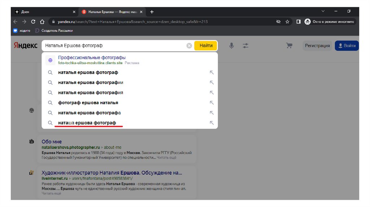Click the yellow Найти button
This screenshot has width=370, height=207.
coord(206,46)
